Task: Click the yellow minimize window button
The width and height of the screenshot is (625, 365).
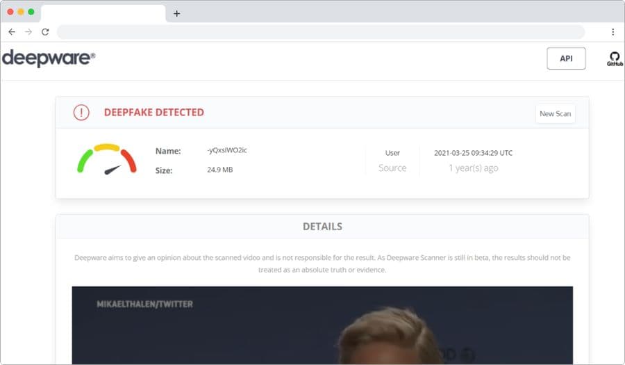Action: [21, 12]
